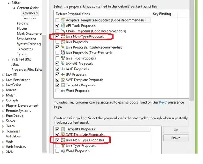Collapse the Content Assist tree node
The width and height of the screenshot is (203, 164).
(14, 8)
